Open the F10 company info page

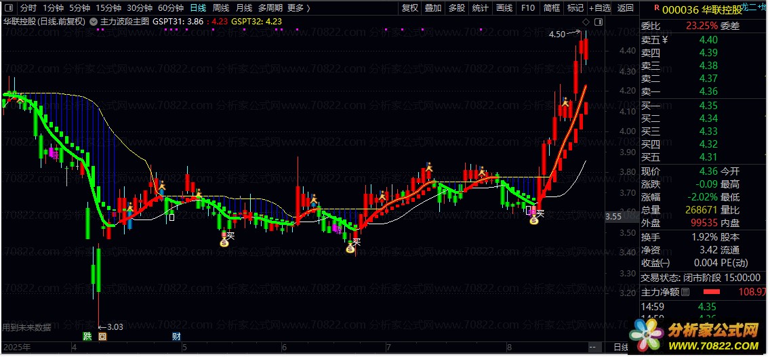click(528, 8)
